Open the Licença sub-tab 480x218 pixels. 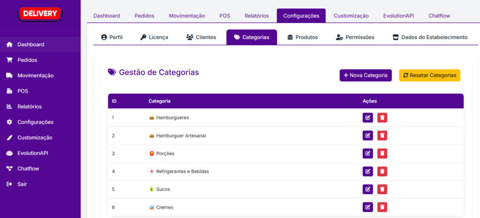click(154, 38)
